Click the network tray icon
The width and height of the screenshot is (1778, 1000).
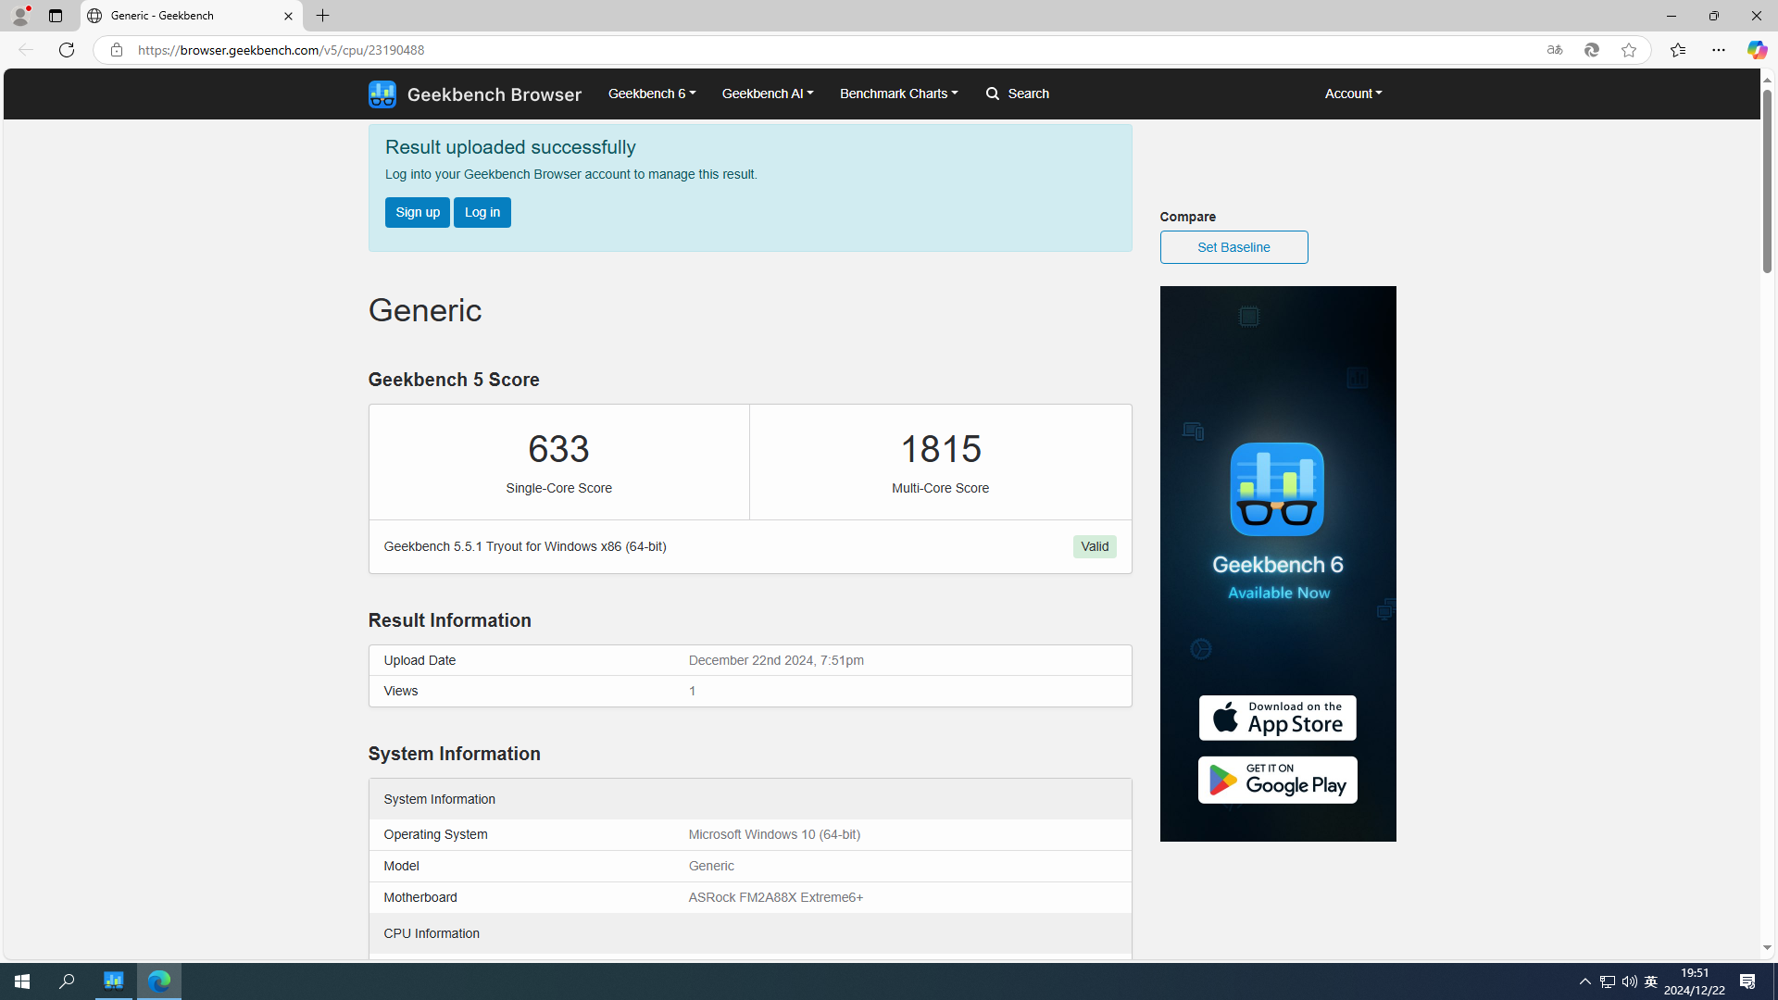tap(1608, 981)
